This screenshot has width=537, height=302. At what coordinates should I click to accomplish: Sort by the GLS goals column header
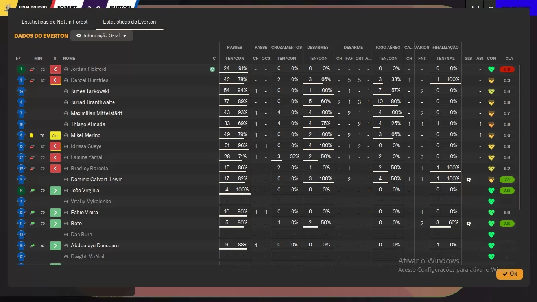pos(468,59)
